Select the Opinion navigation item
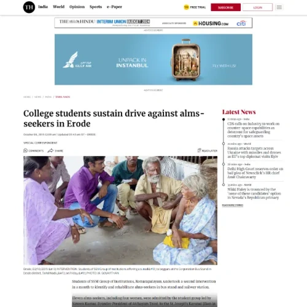 [x=77, y=7]
